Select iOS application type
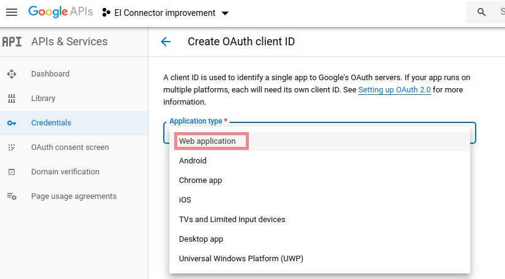This screenshot has height=279, width=505. point(185,200)
